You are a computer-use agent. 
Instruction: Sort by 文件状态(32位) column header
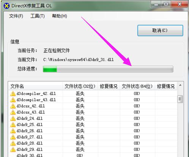[x=80, y=86]
